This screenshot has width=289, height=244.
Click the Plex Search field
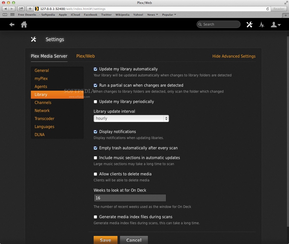pyautogui.click(x=218, y=24)
